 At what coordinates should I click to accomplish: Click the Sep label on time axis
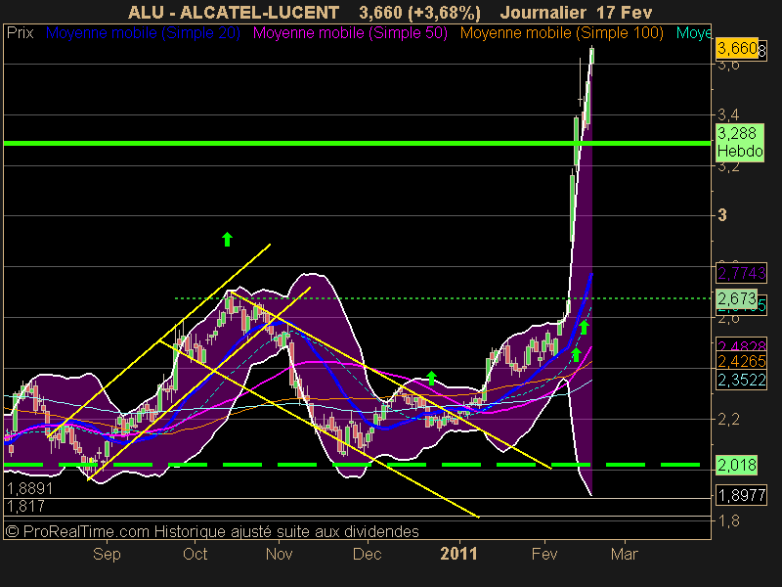[x=107, y=554]
